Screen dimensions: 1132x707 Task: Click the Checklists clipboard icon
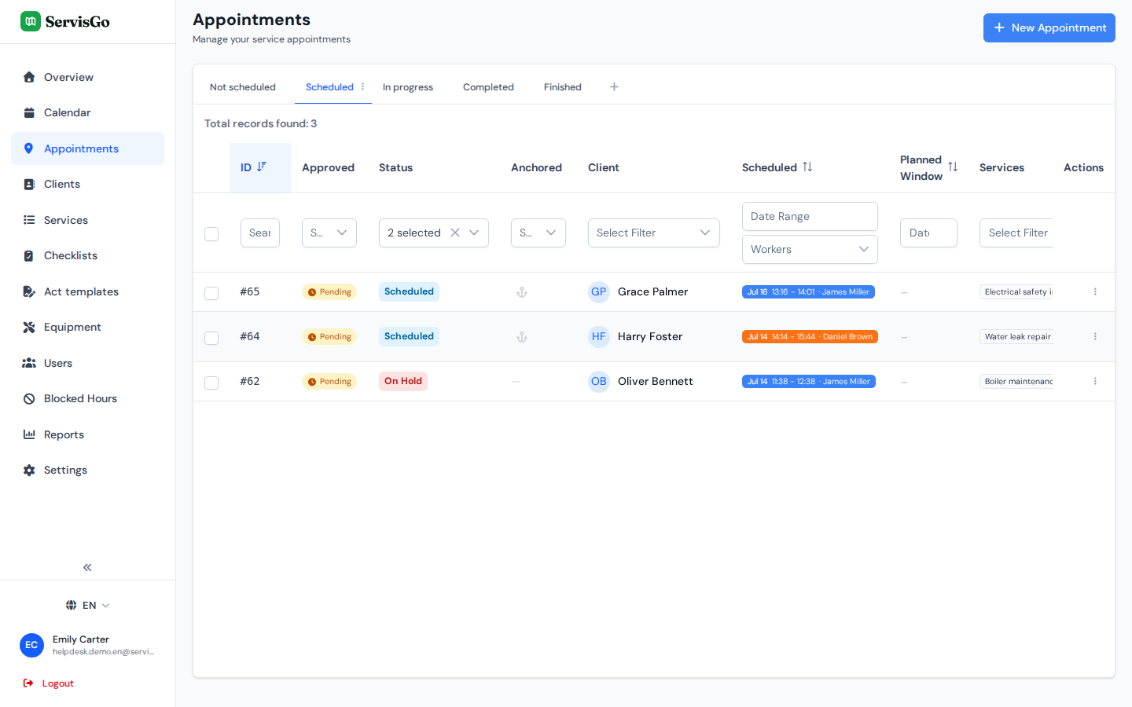coord(29,255)
